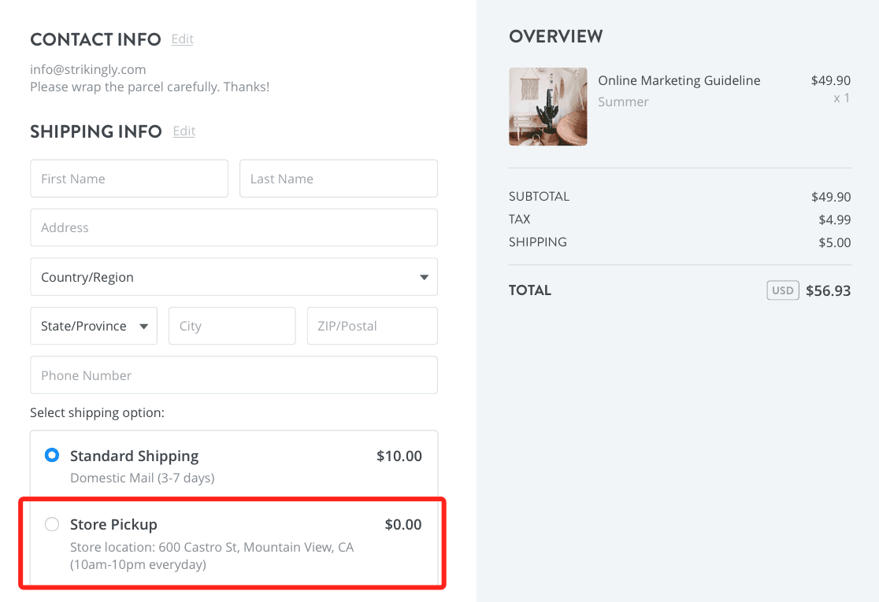Click the Country/Region dropdown arrow

(x=425, y=277)
